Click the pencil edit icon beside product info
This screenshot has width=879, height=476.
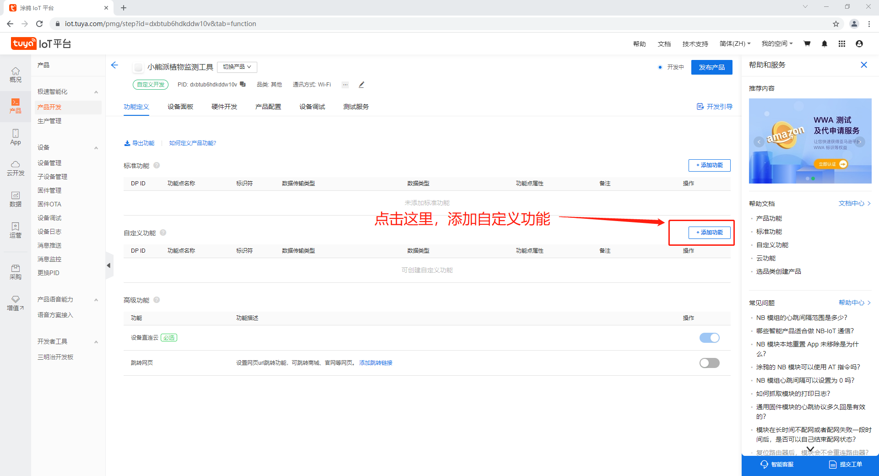[361, 85]
